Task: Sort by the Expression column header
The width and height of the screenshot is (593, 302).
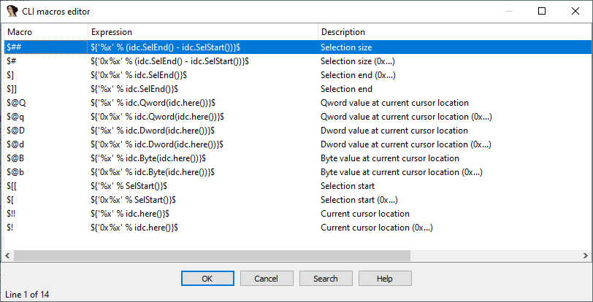Action: pos(203,32)
